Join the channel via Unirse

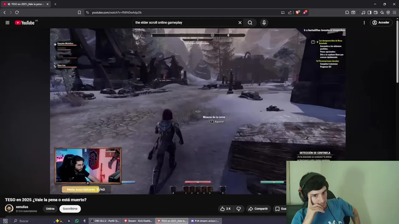pyautogui.click(x=50, y=209)
